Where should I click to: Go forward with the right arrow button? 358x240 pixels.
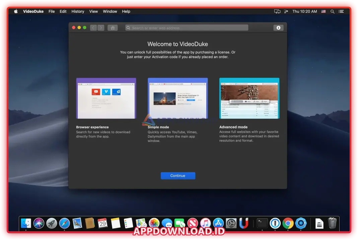coord(100,28)
